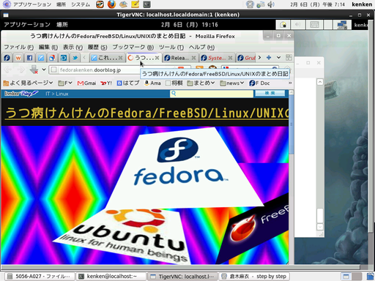375x281 pixels.
Task: Open the Ama Amazon bookmark
Action: pos(152,83)
